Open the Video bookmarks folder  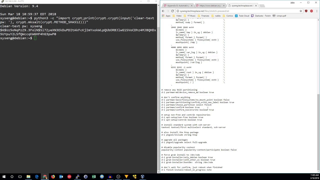[x=177, y=16]
